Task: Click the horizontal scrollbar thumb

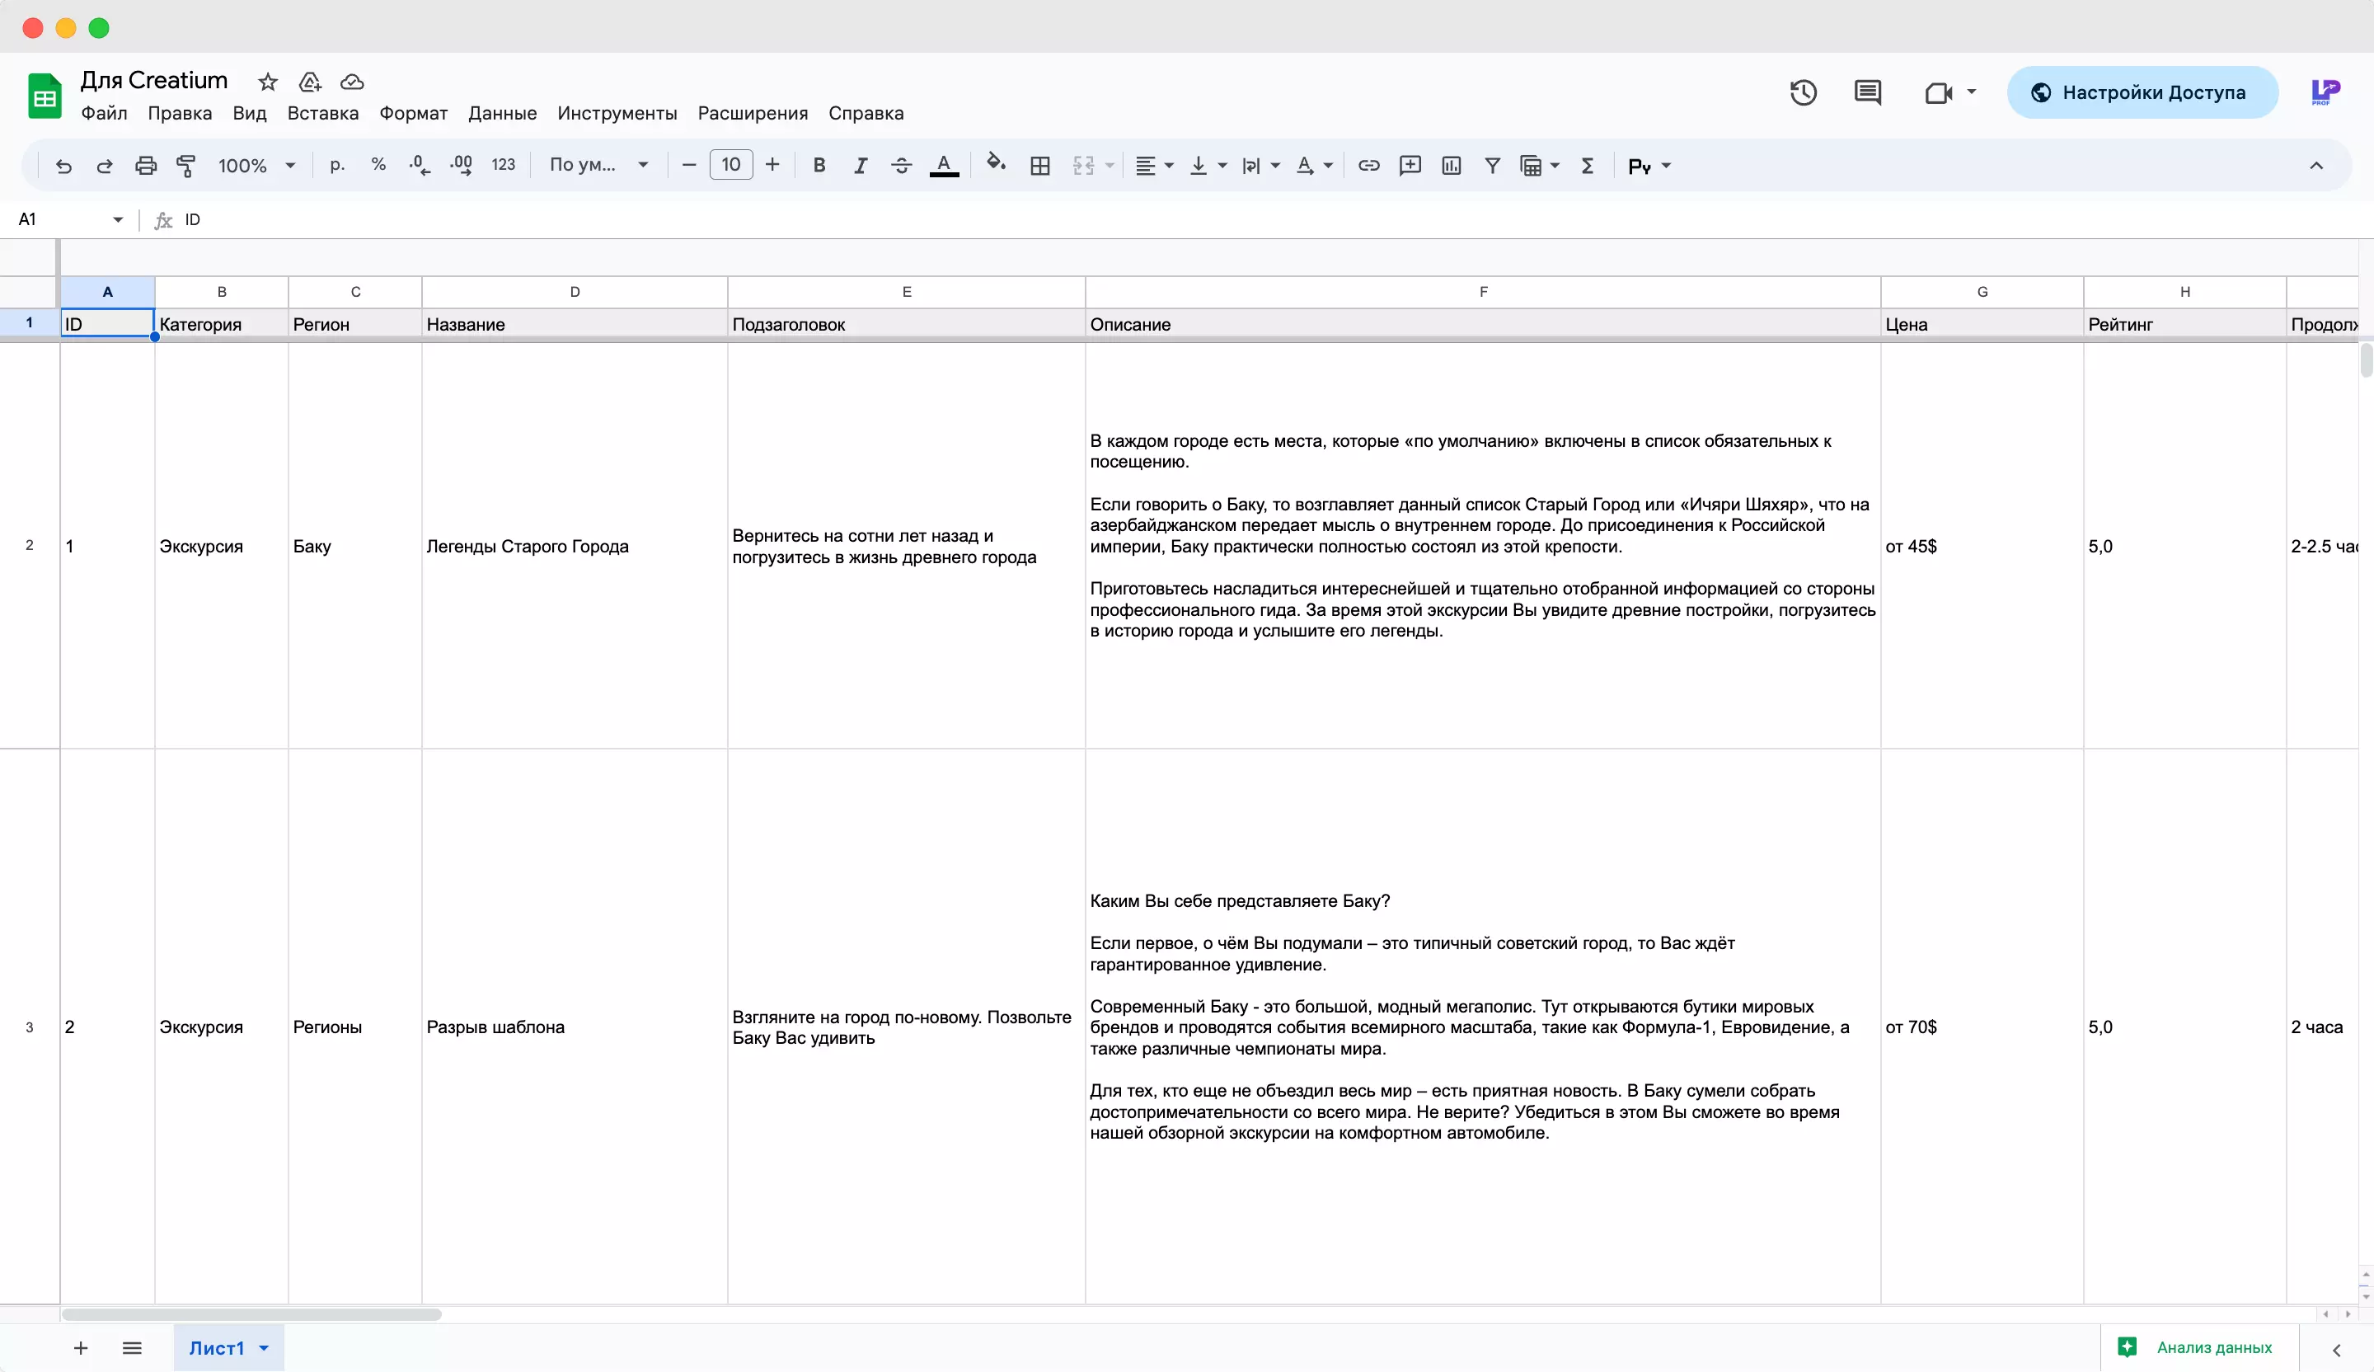Action: [251, 1314]
